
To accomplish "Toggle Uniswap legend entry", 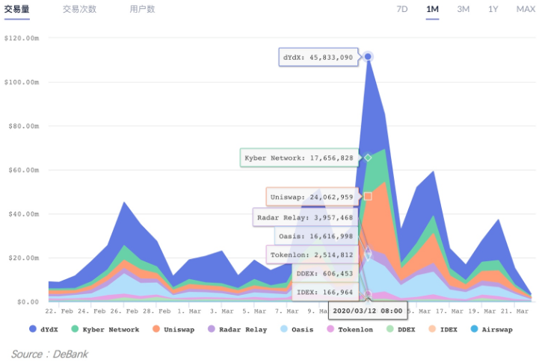I will click(155, 329).
